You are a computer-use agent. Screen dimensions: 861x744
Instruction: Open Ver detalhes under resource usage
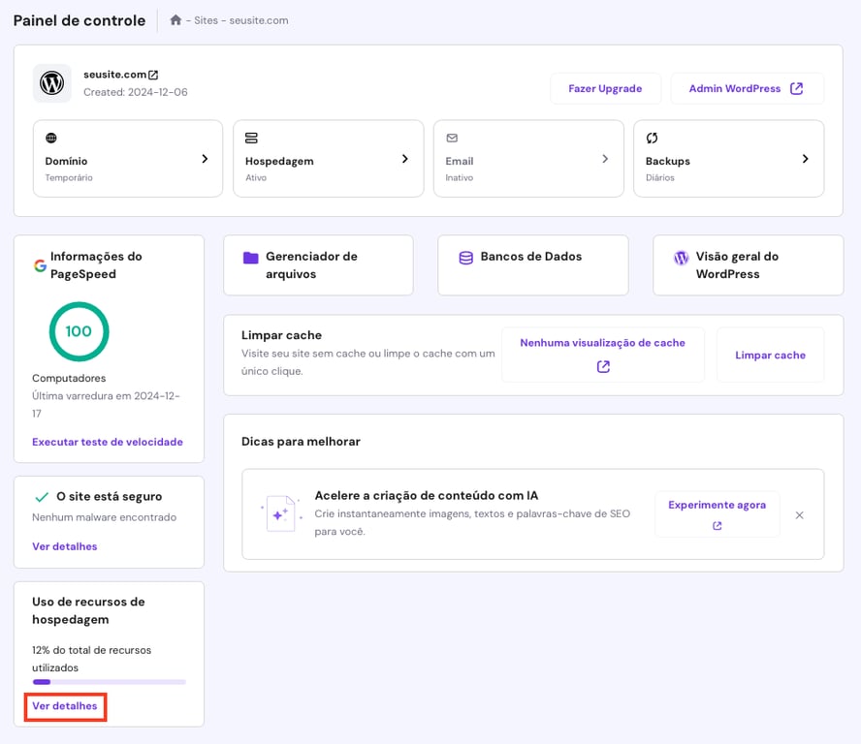tap(64, 706)
